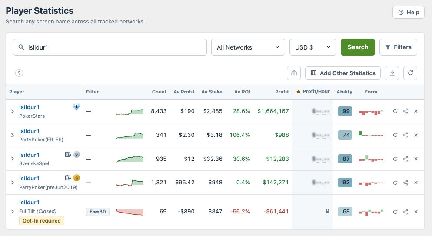The image size is (432, 236).
Task: Refresh the PartyPoker(preJun2019) row
Action: click(x=395, y=183)
